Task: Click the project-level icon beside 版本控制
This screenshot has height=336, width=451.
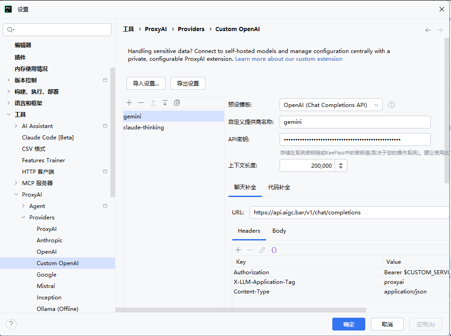Action: (105, 80)
